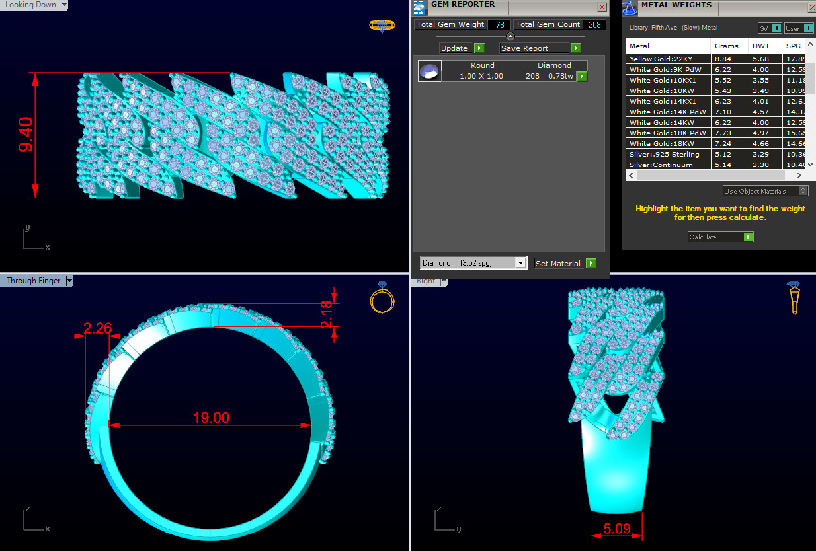Select the White Gold:14K PdW row
816x551 pixels.
tap(715, 112)
